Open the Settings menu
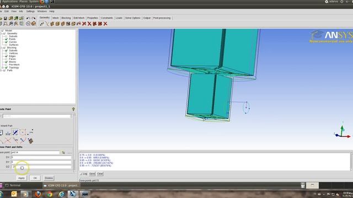 [x=30, y=11]
